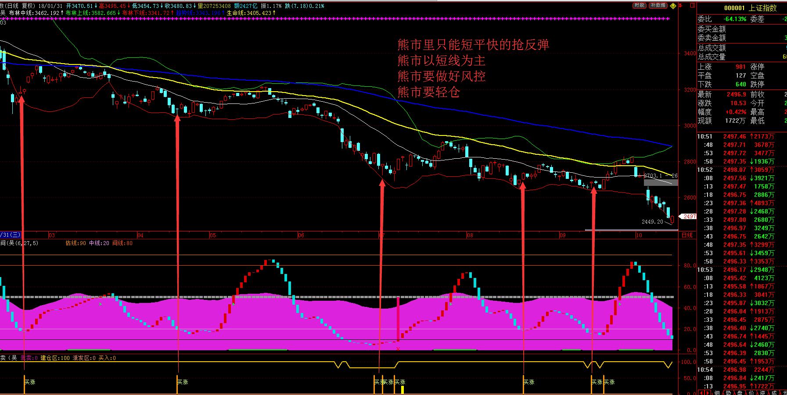Click the 3400 price axis label
Screen dimensions: 787x395
[690, 53]
